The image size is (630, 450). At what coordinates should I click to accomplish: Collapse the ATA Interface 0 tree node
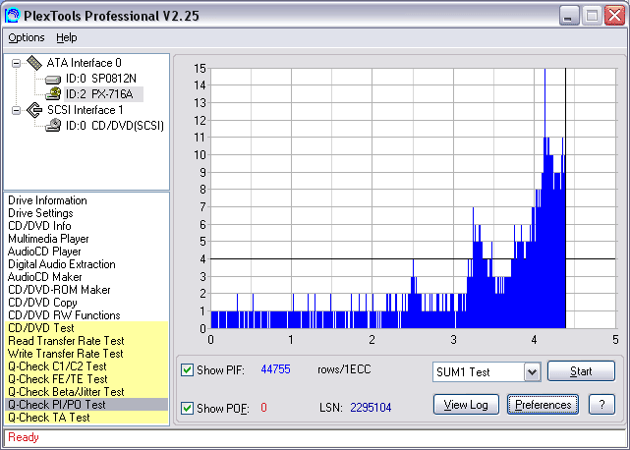[x=16, y=63]
